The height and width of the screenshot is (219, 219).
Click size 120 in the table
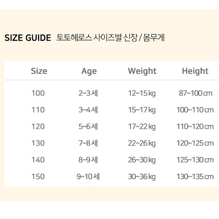[38, 127]
